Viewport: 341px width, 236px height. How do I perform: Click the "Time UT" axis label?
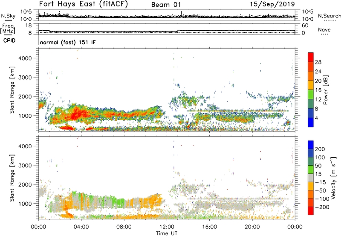pos(167,233)
